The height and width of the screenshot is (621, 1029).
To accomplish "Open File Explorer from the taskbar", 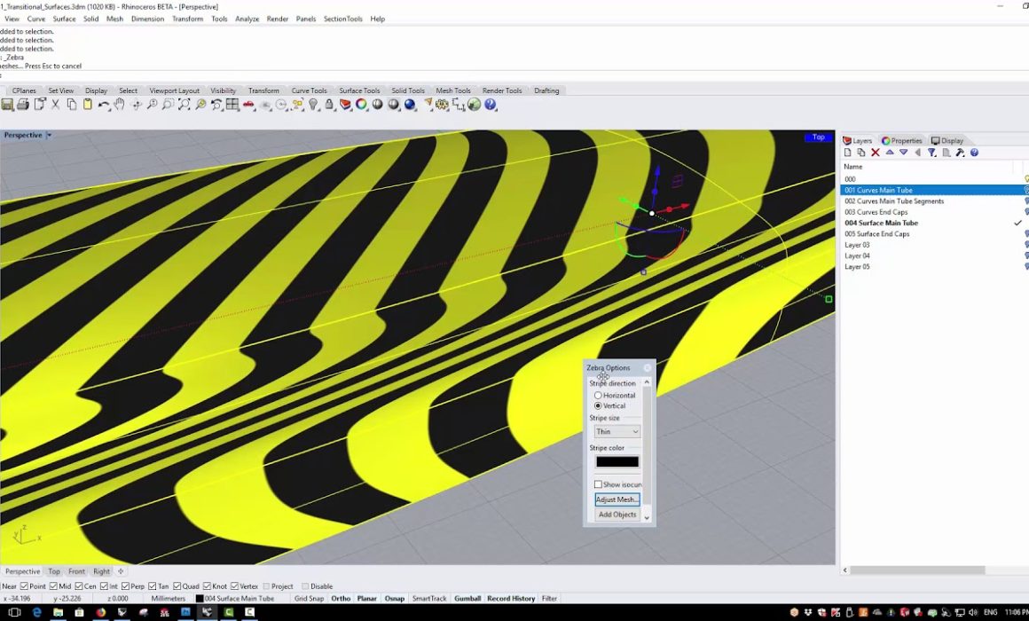I will pos(59,612).
